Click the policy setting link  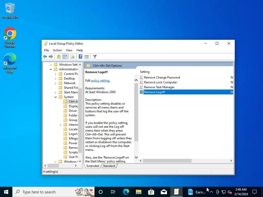[100, 81]
